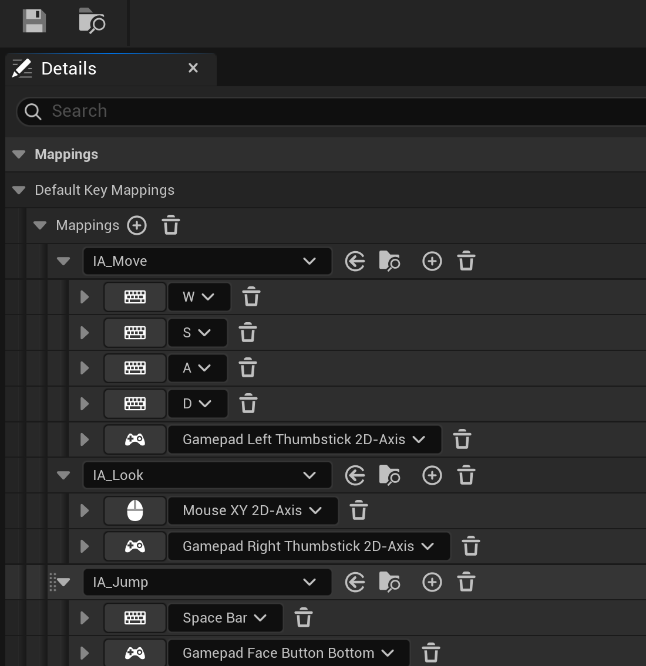Open Gamepad Face Button Bottom dropdown
The height and width of the screenshot is (666, 646).
tap(289, 653)
